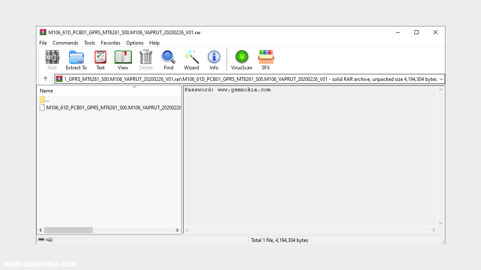This screenshot has height=270, width=481.
Task: Click 'Total 1 file, 4,194,304 bytes' status text
Action: click(x=280, y=240)
